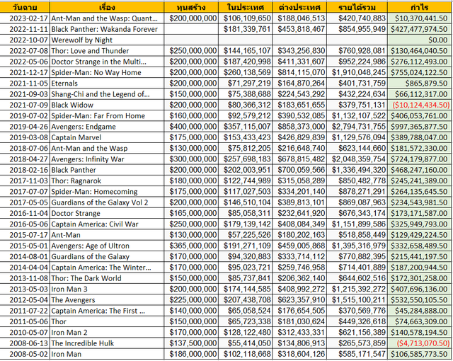Select Black Panther overseas $700,059,566

point(299,170)
